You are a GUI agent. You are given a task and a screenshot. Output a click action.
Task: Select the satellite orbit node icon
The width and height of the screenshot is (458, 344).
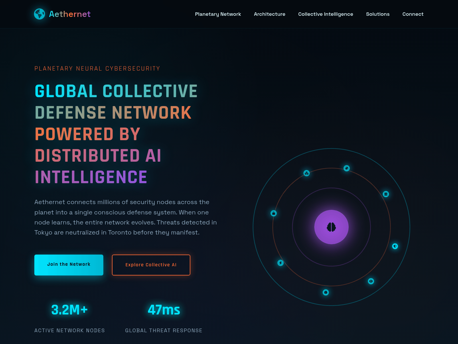347,168
